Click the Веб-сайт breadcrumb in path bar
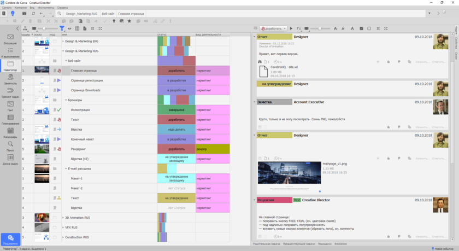 point(108,13)
